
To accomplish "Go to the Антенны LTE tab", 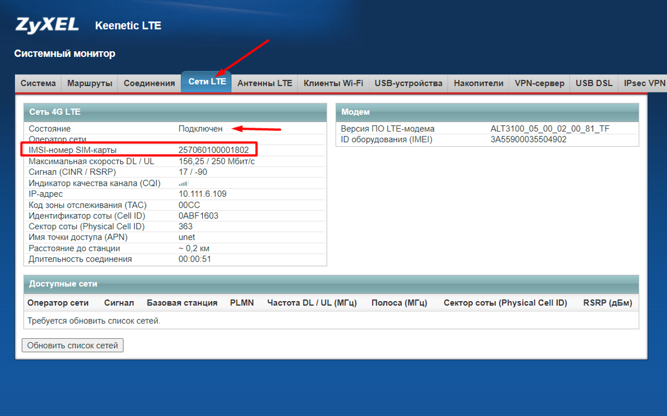I will coord(264,83).
